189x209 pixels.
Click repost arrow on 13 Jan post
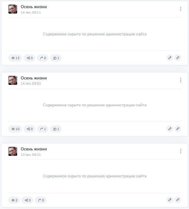tap(41, 200)
